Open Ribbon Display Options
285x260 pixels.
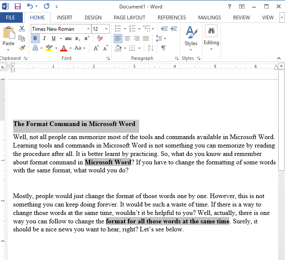coord(242,7)
